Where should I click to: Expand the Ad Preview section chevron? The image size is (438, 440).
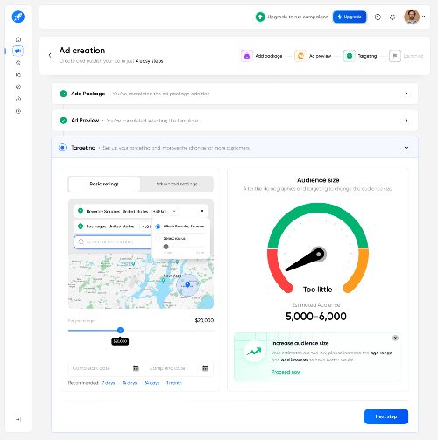tap(406, 121)
